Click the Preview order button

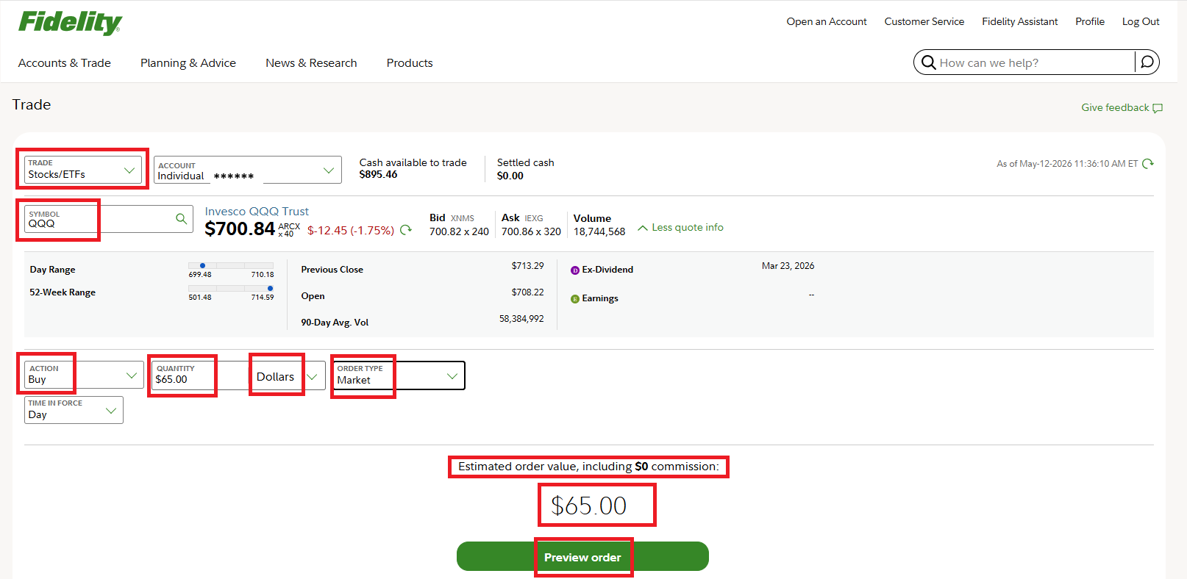582,556
